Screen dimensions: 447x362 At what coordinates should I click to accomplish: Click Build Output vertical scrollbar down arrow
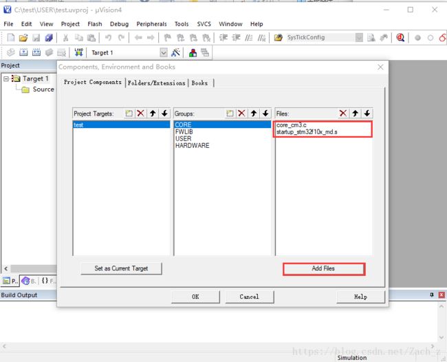[x=441, y=337]
